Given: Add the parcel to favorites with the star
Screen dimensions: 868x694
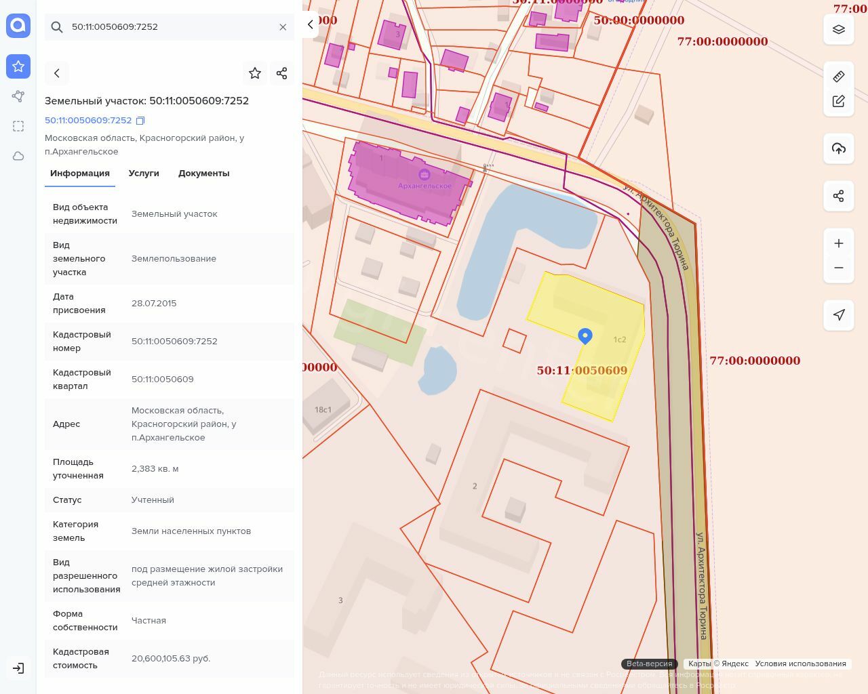Looking at the screenshot, I should (255, 73).
